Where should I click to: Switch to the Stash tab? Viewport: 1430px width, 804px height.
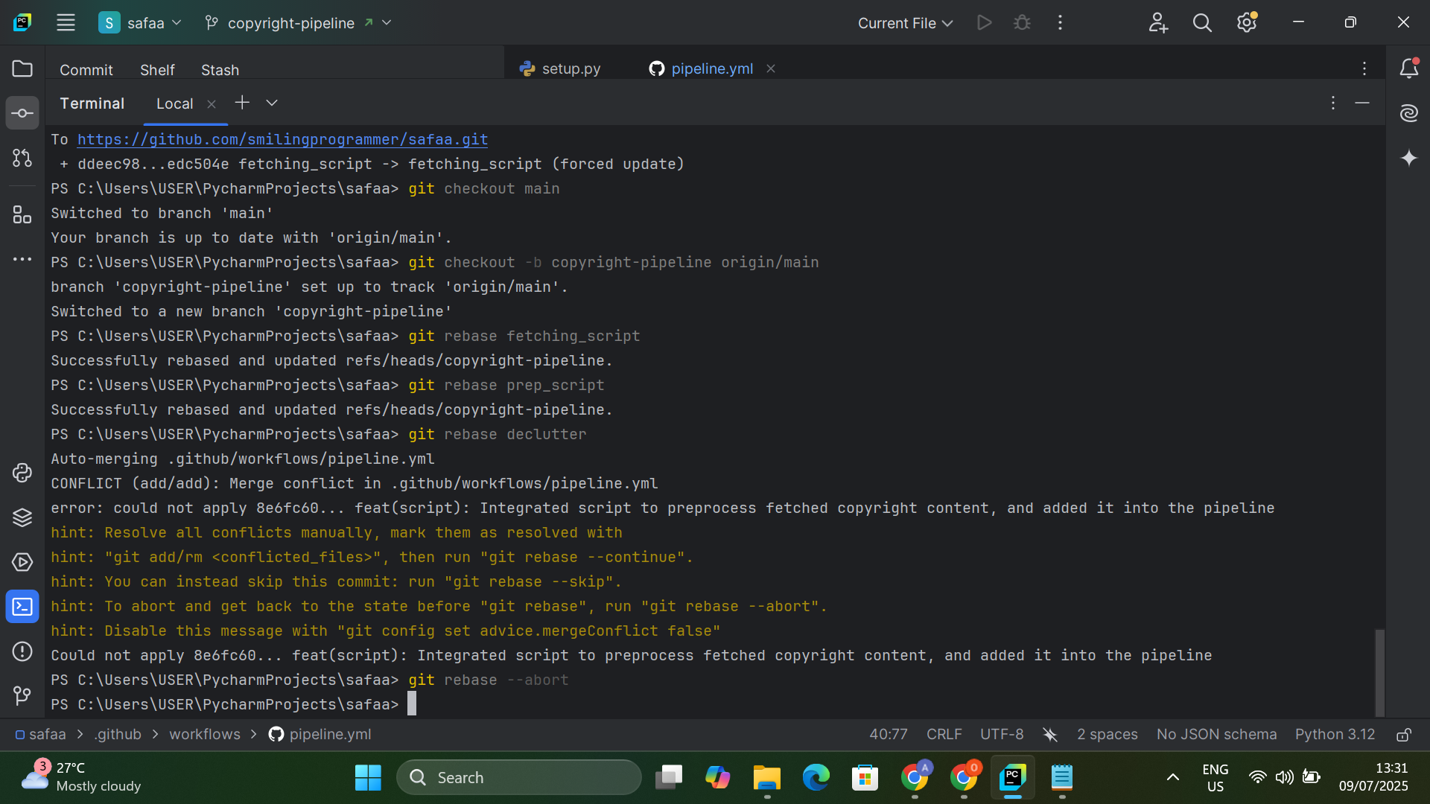pos(220,69)
